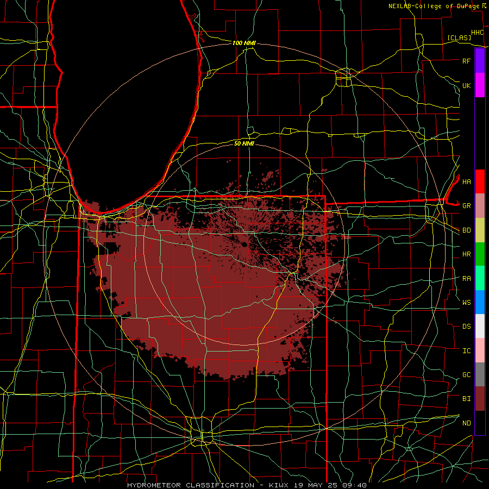Click the red HA legend swatch

[x=480, y=181]
